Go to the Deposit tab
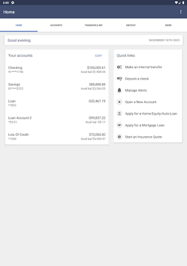 click(x=131, y=25)
